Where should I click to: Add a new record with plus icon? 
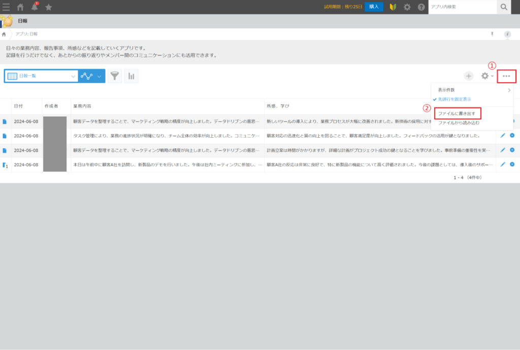(468, 76)
